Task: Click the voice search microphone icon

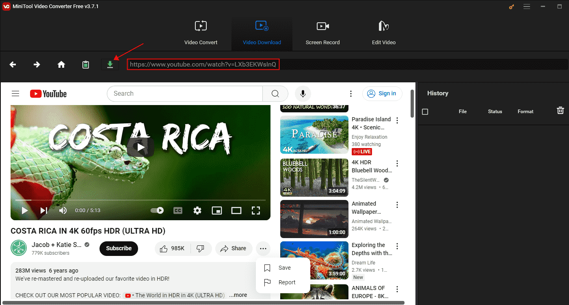Action: tap(303, 94)
